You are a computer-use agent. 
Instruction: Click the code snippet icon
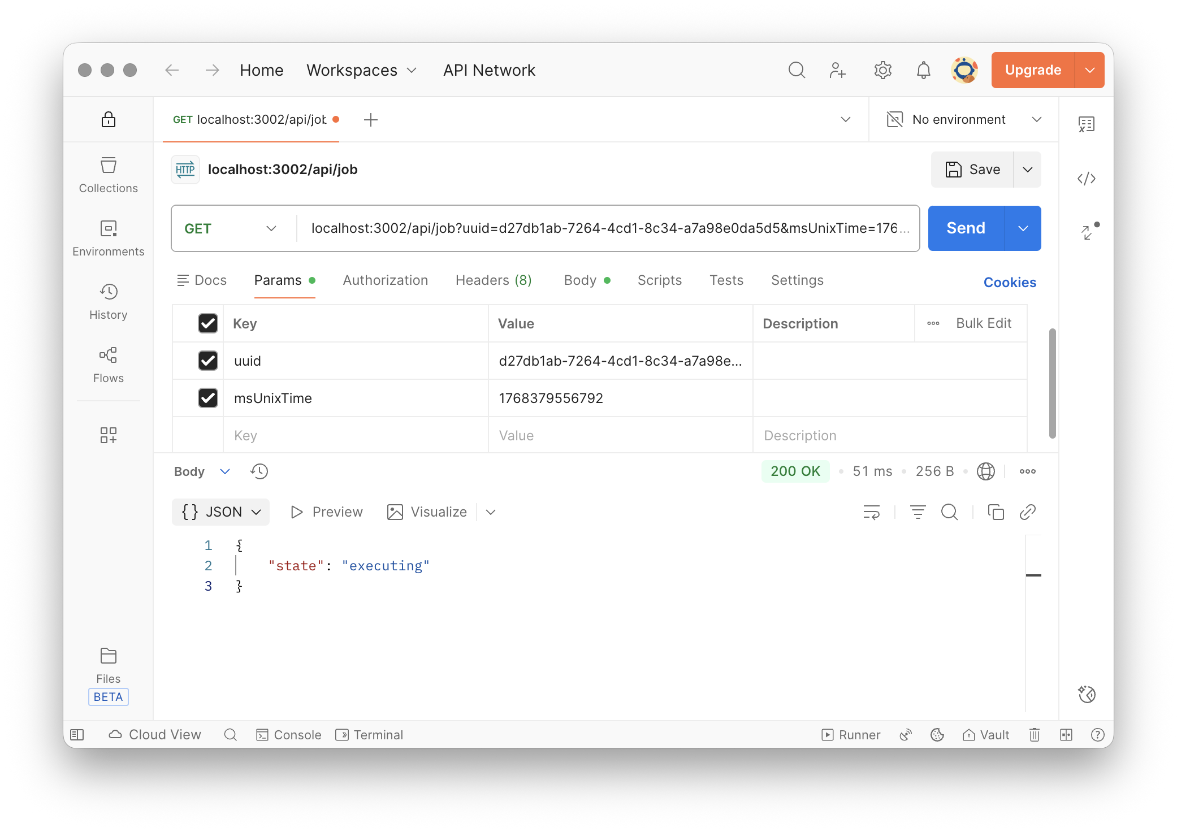tap(1086, 179)
